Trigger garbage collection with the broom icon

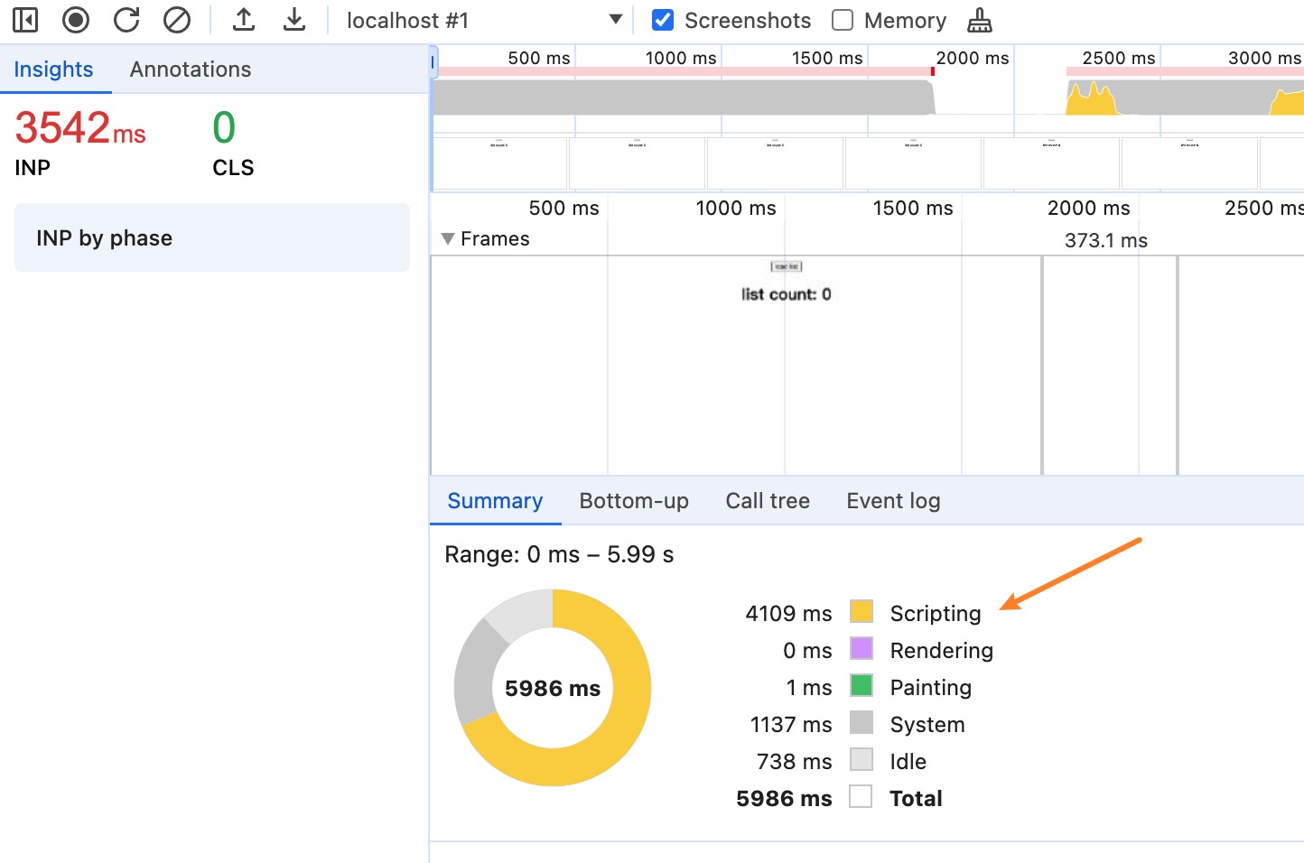point(981,20)
